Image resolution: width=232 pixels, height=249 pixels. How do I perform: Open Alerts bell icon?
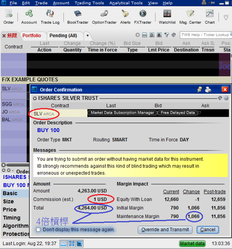point(125,17)
